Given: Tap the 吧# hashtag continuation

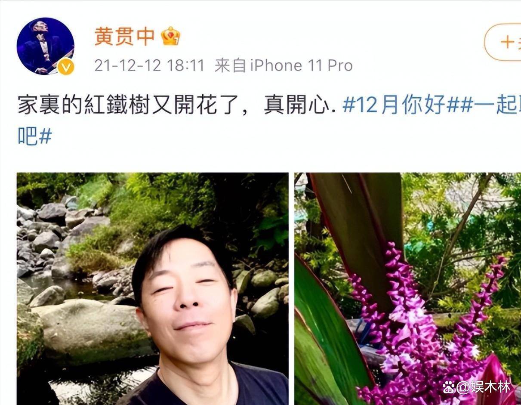Looking at the screenshot, I should coord(35,136).
